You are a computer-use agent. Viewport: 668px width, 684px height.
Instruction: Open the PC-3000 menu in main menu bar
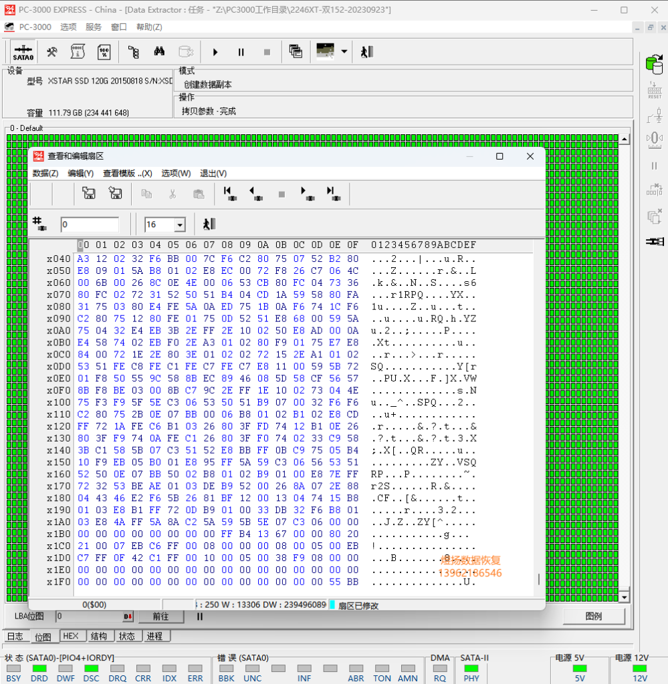[35, 27]
